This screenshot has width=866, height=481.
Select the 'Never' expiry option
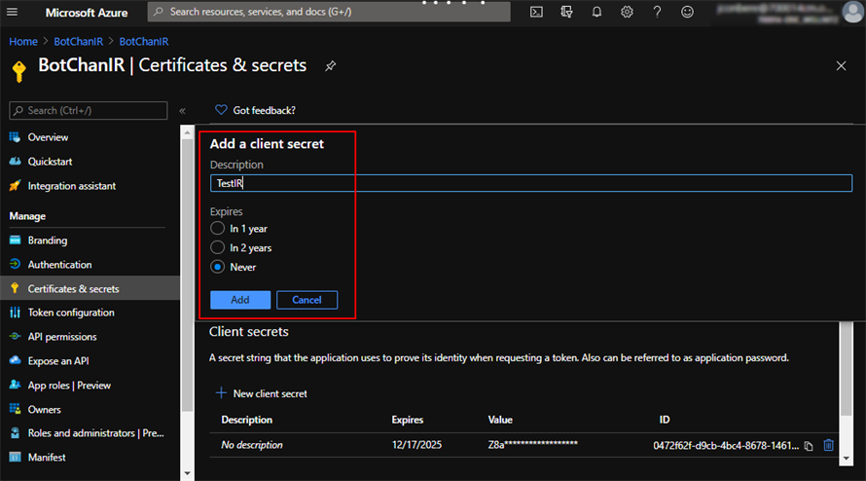218,267
